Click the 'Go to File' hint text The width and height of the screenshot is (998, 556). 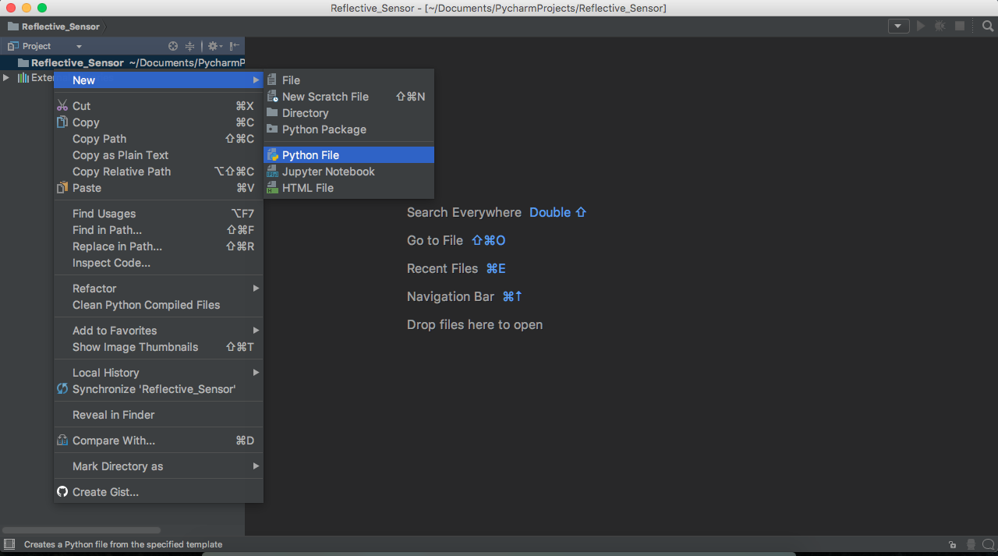click(435, 240)
